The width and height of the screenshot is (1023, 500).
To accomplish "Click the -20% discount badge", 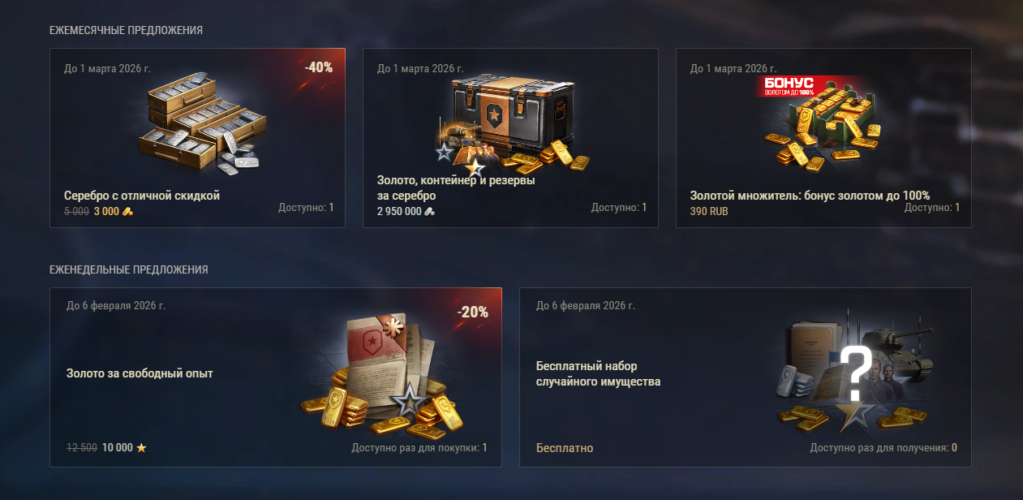I will tap(473, 312).
